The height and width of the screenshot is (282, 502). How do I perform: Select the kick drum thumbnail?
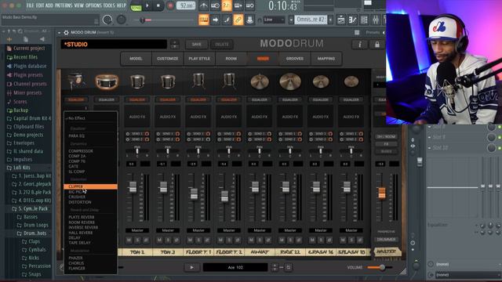click(x=75, y=81)
